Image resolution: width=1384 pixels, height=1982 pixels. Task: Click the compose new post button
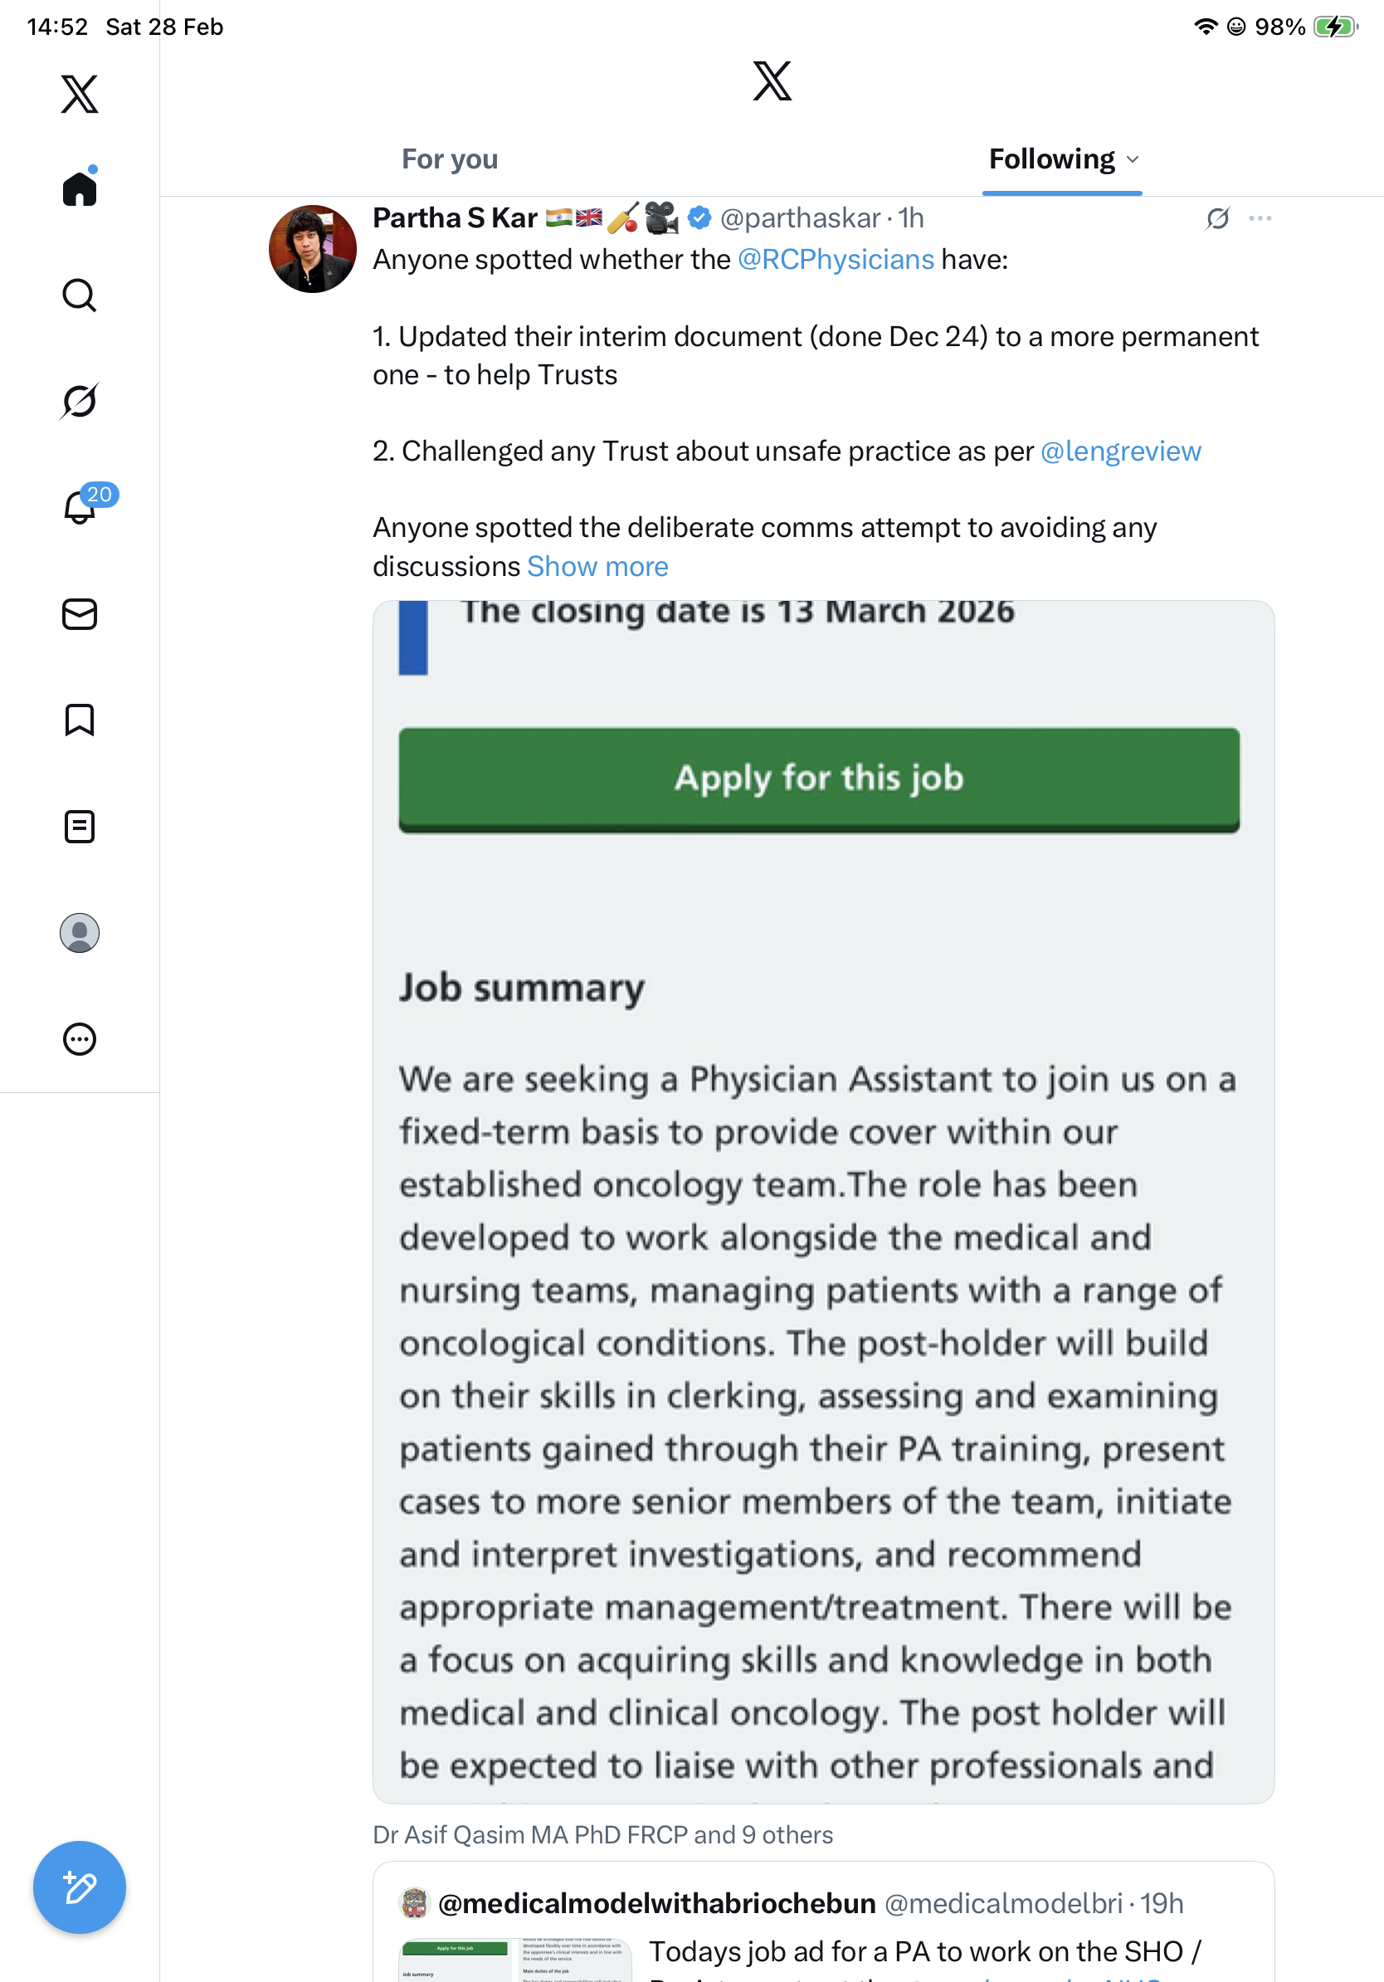pos(80,1887)
